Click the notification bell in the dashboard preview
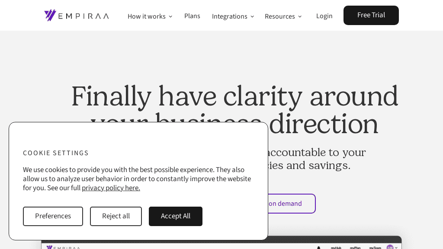Viewport: 443px width, 249px height. (x=319, y=248)
